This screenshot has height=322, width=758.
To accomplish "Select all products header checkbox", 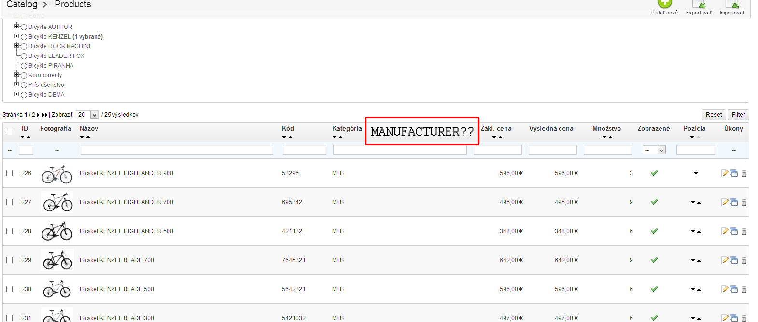I will tap(9, 132).
